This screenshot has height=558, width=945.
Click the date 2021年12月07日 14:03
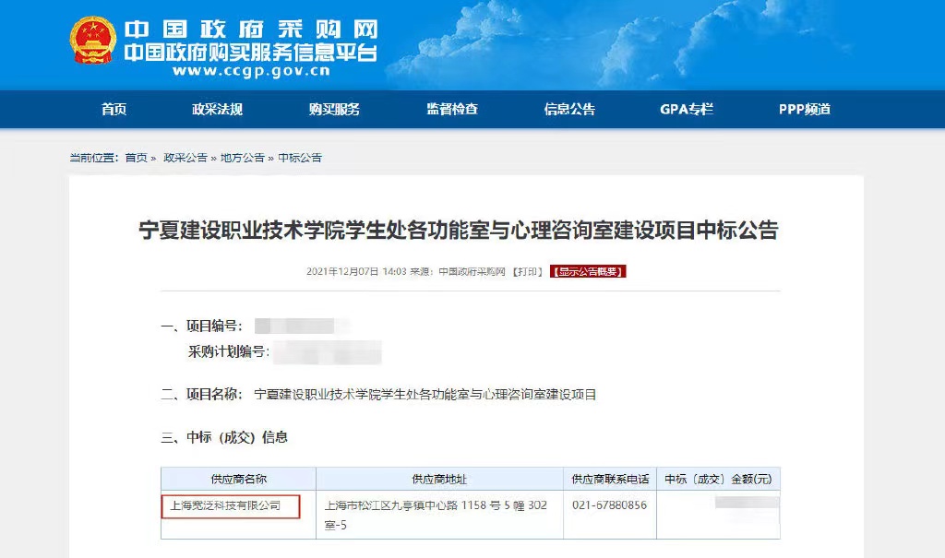pyautogui.click(x=356, y=272)
